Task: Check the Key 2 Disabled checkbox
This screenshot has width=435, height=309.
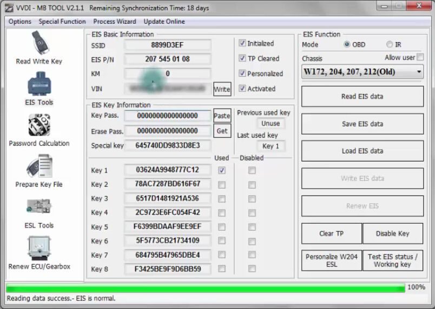Action: tap(252, 185)
